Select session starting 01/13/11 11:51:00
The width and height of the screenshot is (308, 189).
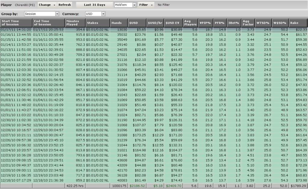(154, 50)
